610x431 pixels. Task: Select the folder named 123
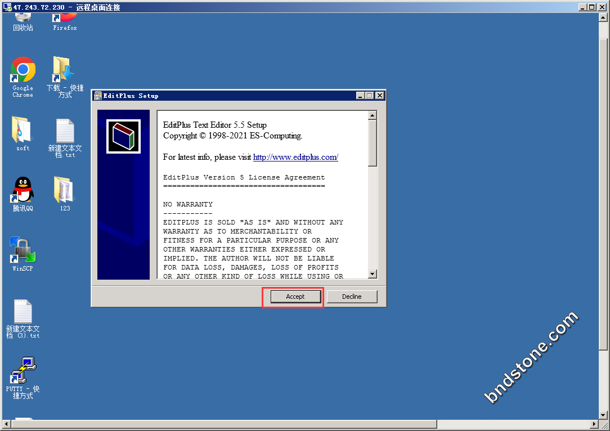(x=64, y=190)
